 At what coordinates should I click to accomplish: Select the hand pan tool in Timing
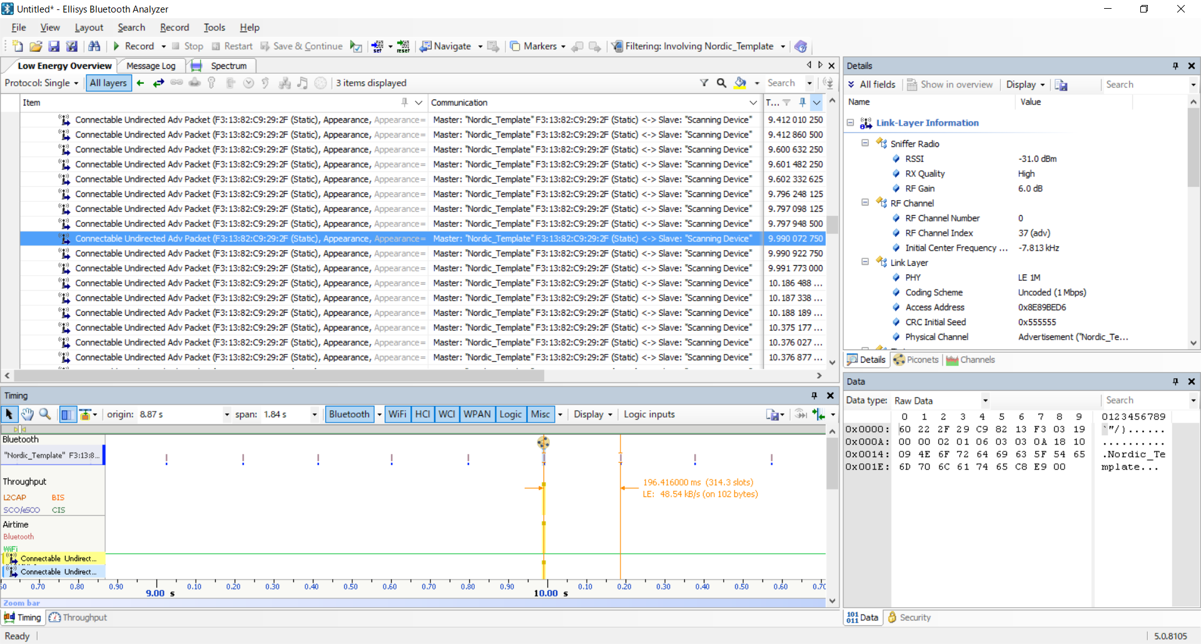click(x=27, y=414)
